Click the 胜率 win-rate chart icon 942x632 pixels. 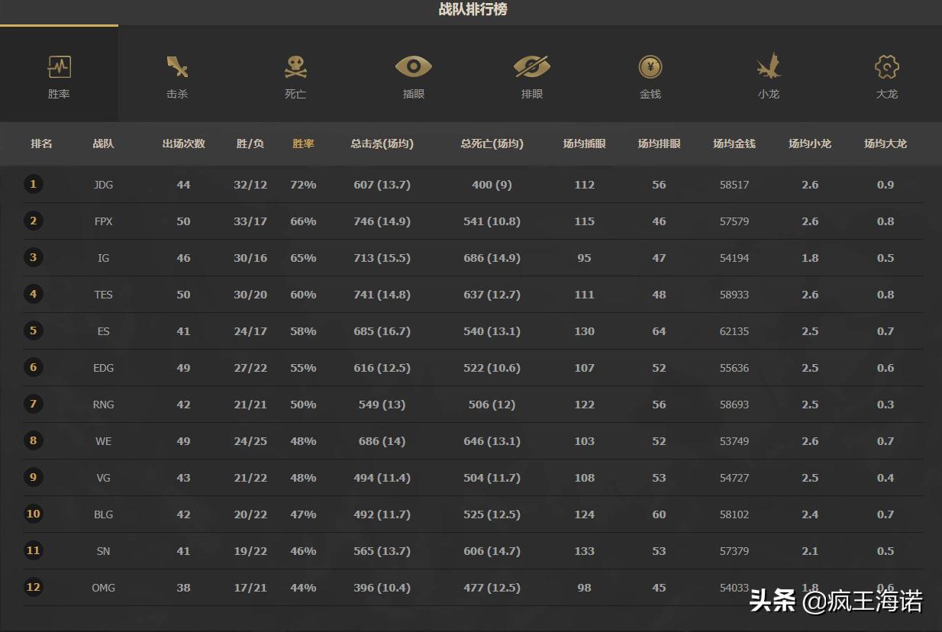(x=59, y=67)
